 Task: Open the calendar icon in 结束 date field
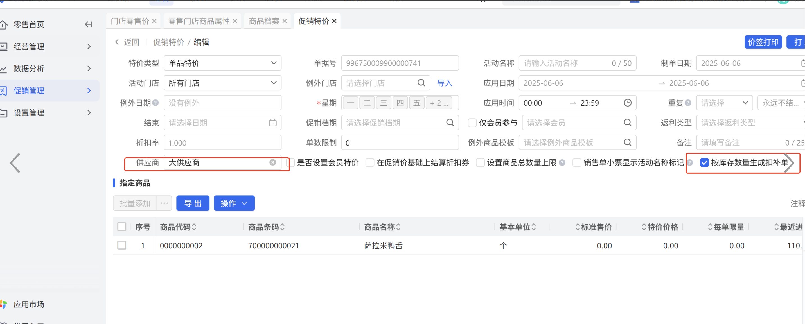click(x=273, y=123)
